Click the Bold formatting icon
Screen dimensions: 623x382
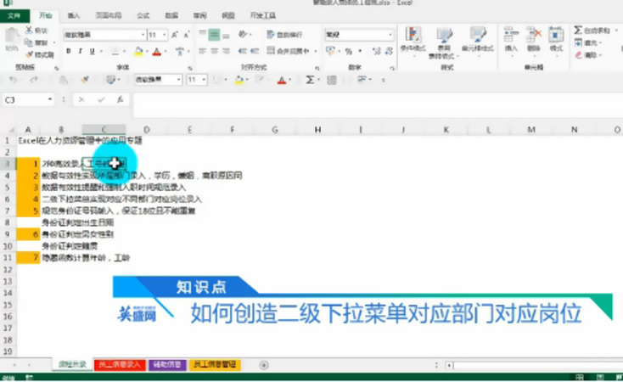coord(69,52)
